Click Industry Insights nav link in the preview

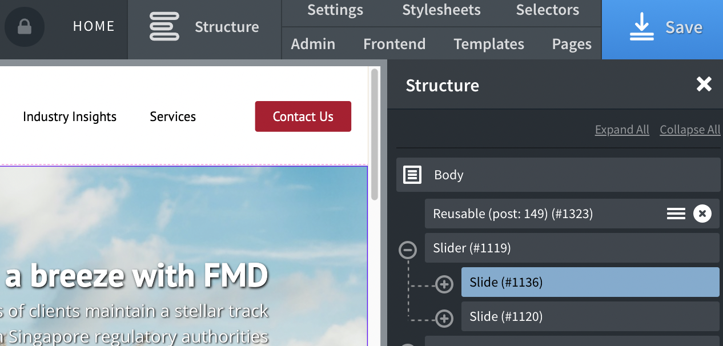coord(70,116)
